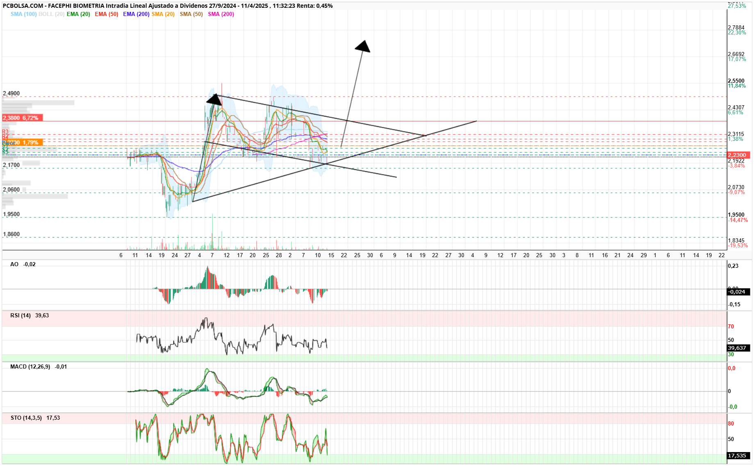
Task: Select the STO (14,3,5) 17,53 indicator label
Action: pyautogui.click(x=35, y=418)
